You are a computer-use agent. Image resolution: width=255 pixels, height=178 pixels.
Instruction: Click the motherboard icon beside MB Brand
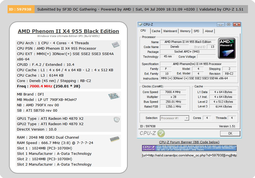click(114, 96)
